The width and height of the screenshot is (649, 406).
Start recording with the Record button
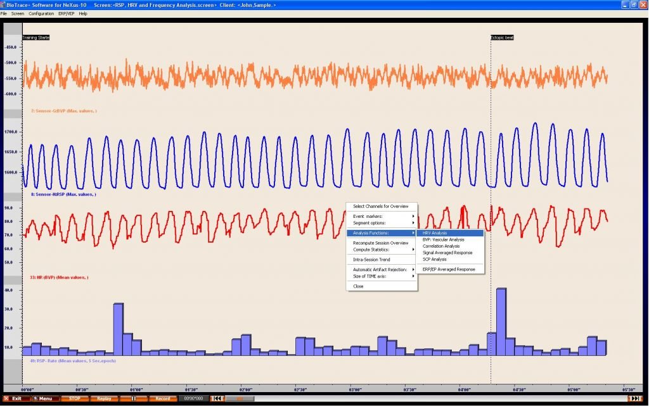click(162, 398)
